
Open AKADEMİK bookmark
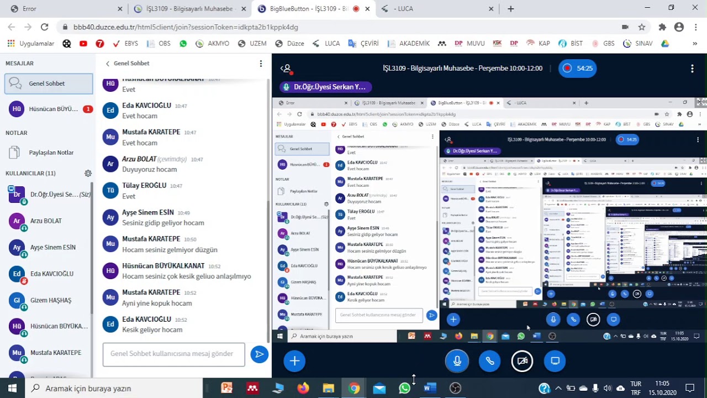pos(408,44)
